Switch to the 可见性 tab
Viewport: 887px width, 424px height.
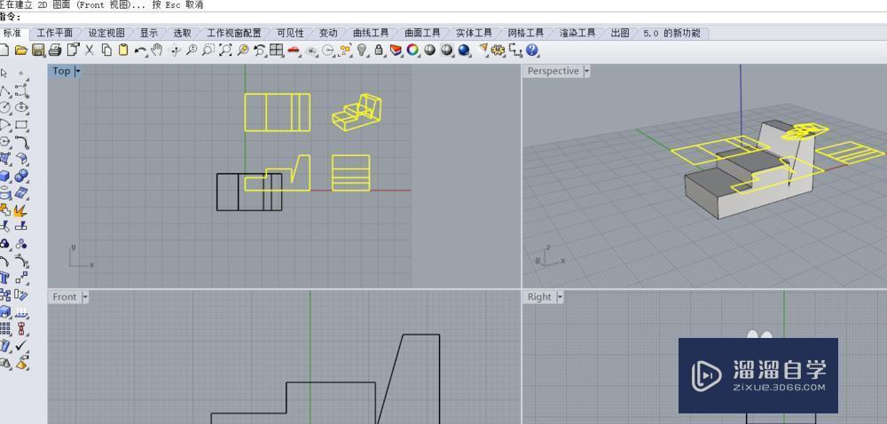(290, 34)
